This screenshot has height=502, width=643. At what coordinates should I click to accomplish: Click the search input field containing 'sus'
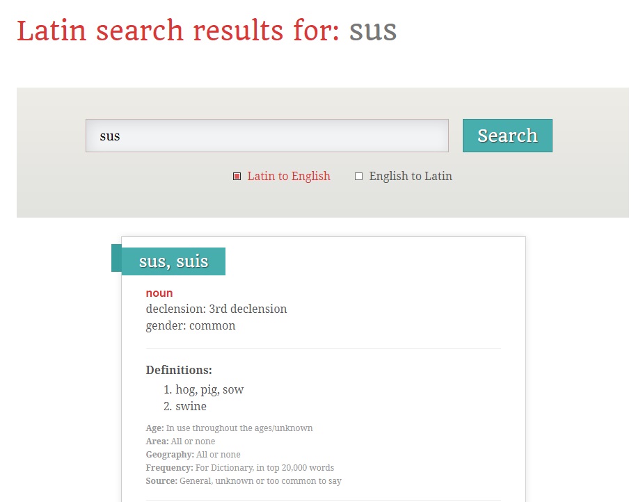pos(267,136)
